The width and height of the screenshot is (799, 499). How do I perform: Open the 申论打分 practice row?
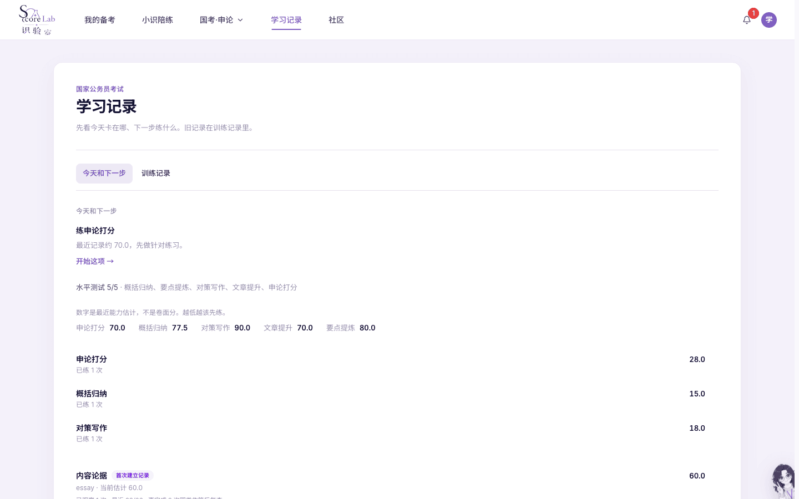[x=397, y=364]
